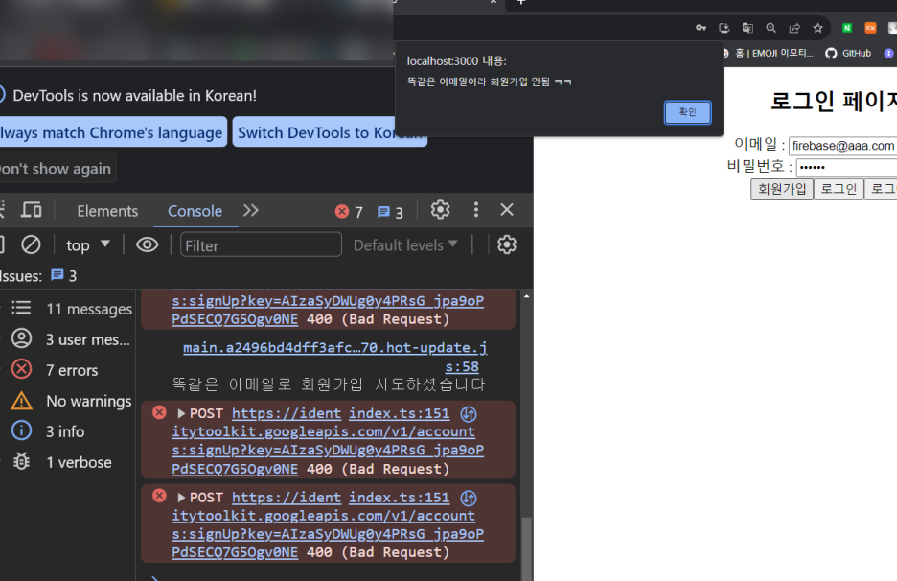Click the blue issues badge showing 3 near tabs
The image size is (897, 581).
click(x=390, y=213)
